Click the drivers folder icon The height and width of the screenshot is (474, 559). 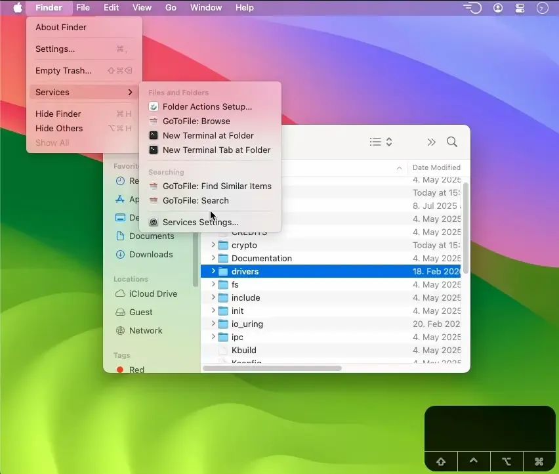click(x=223, y=271)
